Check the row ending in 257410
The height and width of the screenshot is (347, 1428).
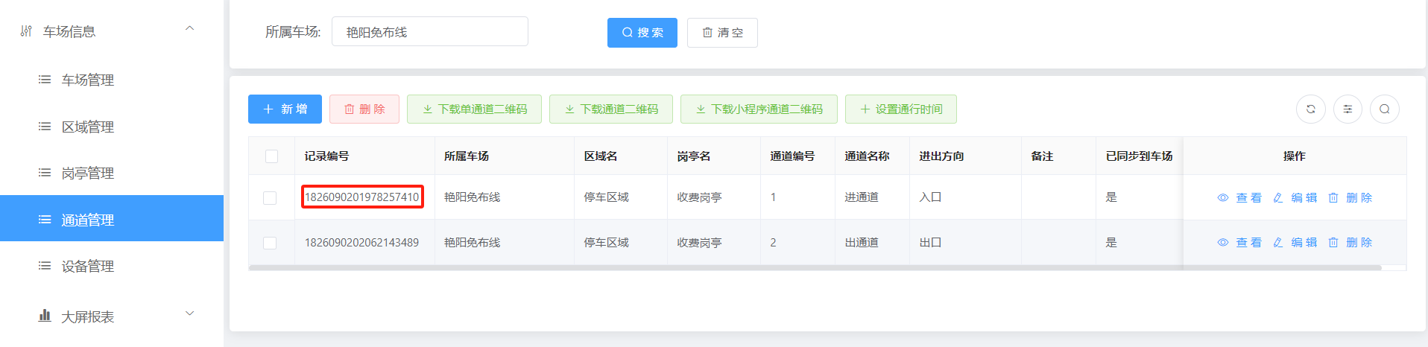click(270, 197)
